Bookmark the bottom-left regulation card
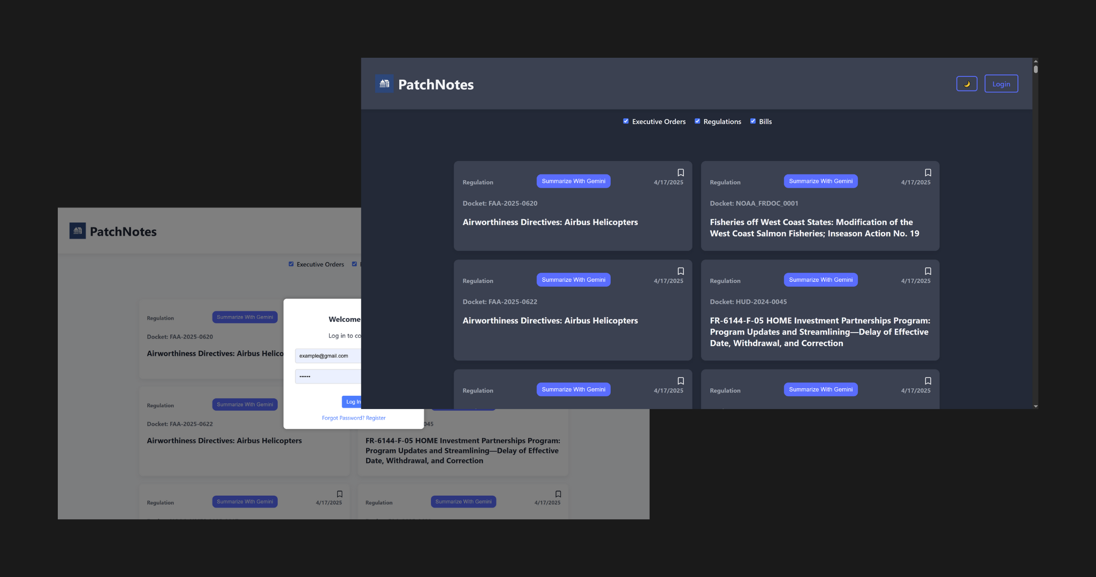Viewport: 1096px width, 577px height. click(x=680, y=380)
